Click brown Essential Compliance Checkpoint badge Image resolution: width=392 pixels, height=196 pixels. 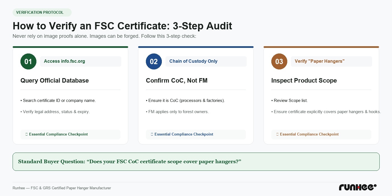coord(321,134)
